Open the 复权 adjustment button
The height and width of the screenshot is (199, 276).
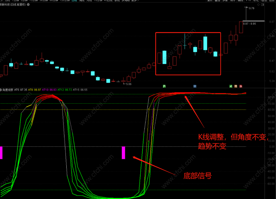(210, 1)
